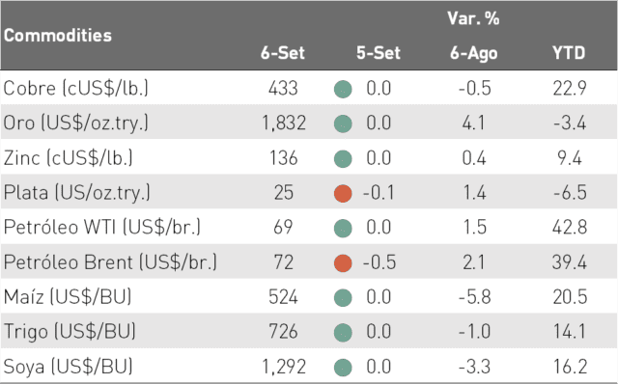The height and width of the screenshot is (384, 618).
Task: Click the Soya (US$/BU) row label
Action: [x=69, y=367]
